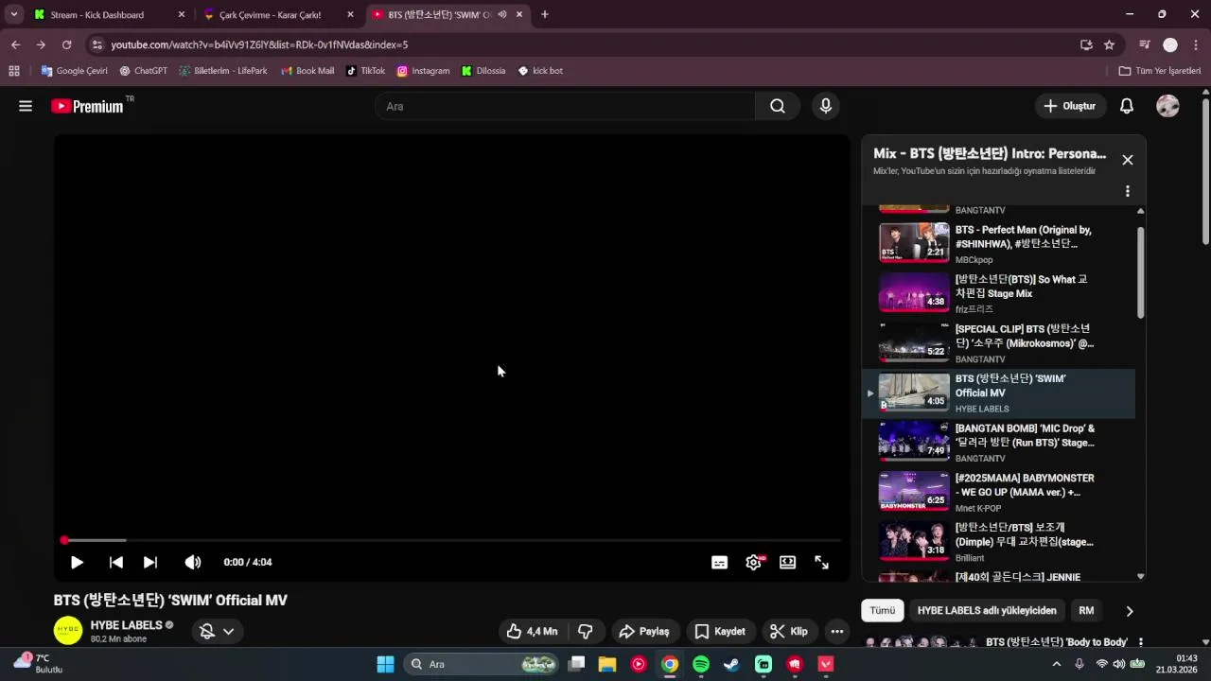
Task: Open the YouTube guide hamburger menu
Action: click(26, 106)
